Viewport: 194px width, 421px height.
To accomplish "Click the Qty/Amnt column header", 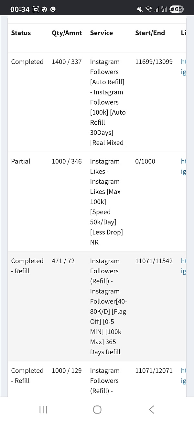I will pyautogui.click(x=67, y=33).
